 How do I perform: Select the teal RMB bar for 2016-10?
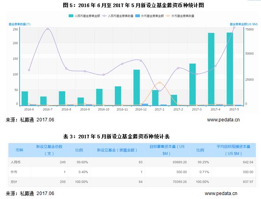(99, 97)
